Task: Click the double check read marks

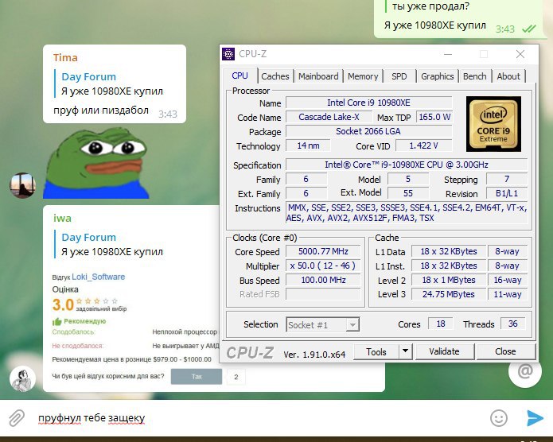Action: point(528,29)
